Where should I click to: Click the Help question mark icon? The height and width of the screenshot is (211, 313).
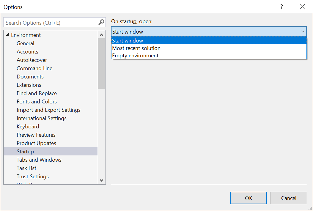281,7
